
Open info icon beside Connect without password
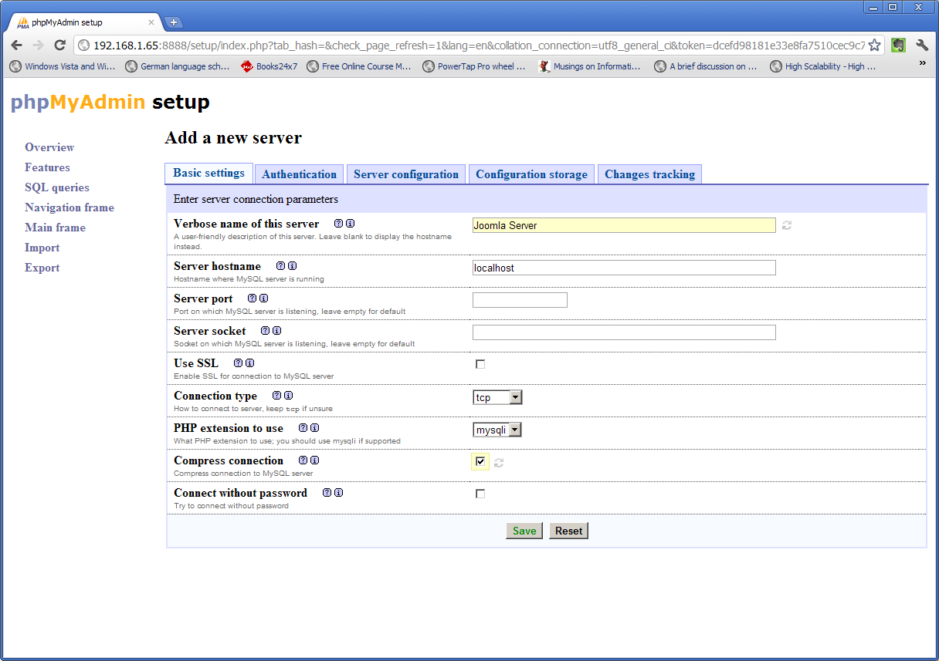[x=338, y=493]
